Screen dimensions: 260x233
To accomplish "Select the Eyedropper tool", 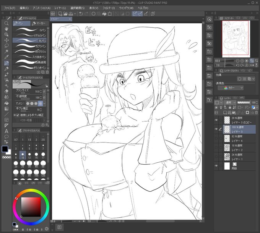I will click(6, 57).
